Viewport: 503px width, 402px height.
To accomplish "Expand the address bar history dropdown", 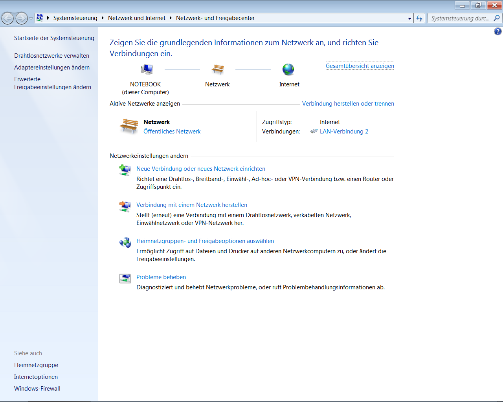I will point(409,18).
